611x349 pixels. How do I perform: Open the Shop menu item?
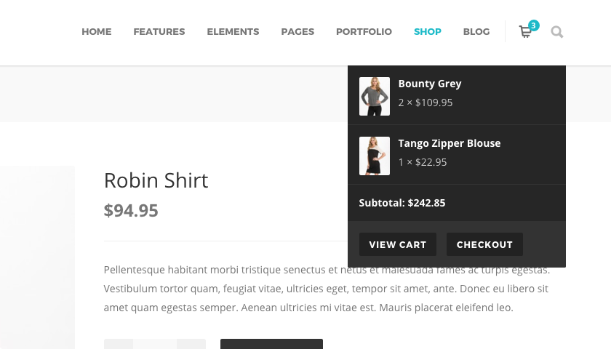[x=428, y=32]
